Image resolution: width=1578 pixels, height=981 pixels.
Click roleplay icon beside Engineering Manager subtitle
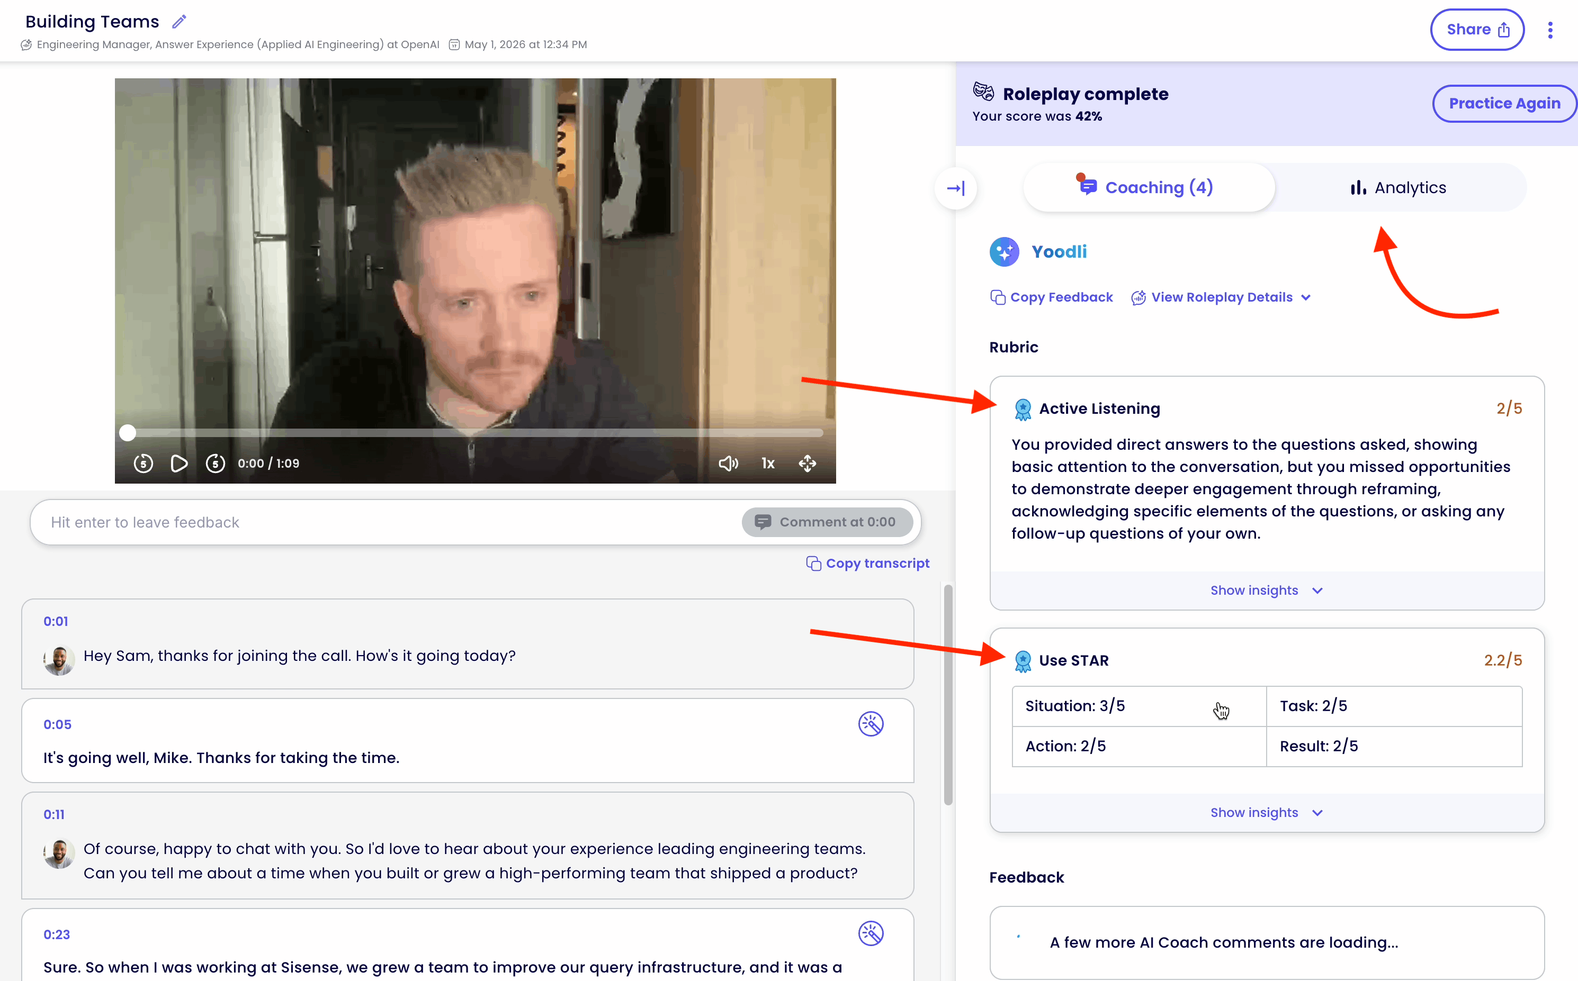click(x=26, y=45)
